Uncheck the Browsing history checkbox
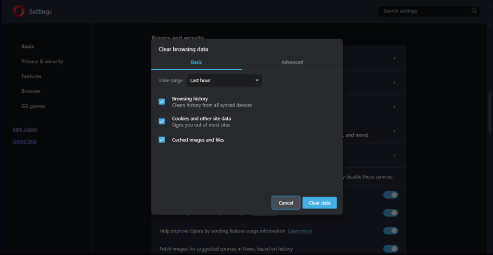The height and width of the screenshot is (255, 493). (x=162, y=102)
